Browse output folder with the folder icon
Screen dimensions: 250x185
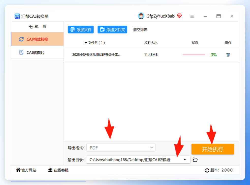click(195, 160)
